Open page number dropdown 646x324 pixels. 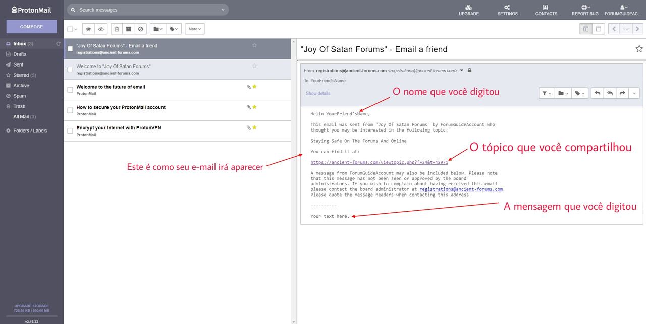(x=626, y=29)
